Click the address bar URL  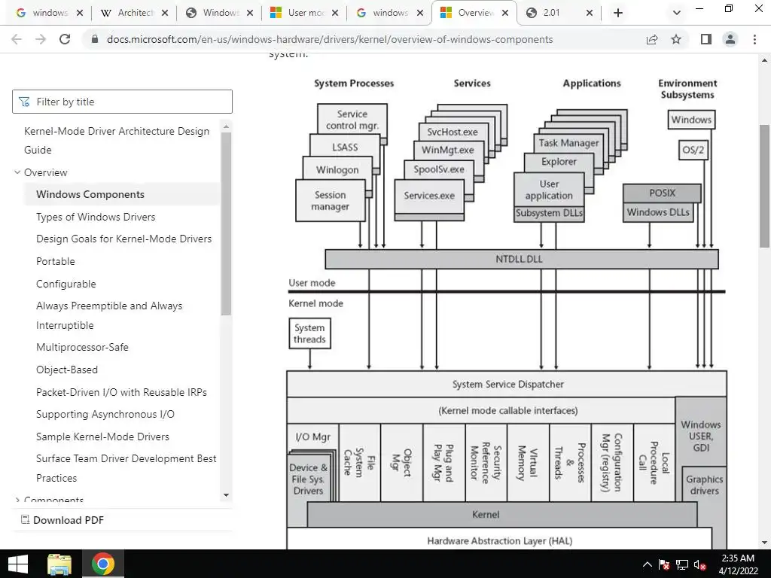tap(330, 39)
